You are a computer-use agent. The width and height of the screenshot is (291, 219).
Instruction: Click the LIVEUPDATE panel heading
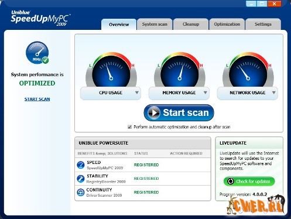(x=233, y=143)
